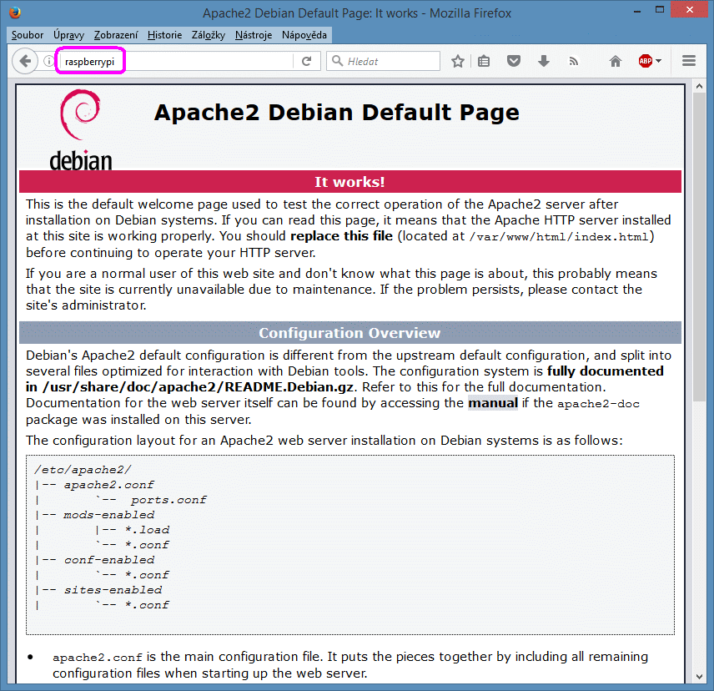Open the Historie menu

(x=164, y=35)
